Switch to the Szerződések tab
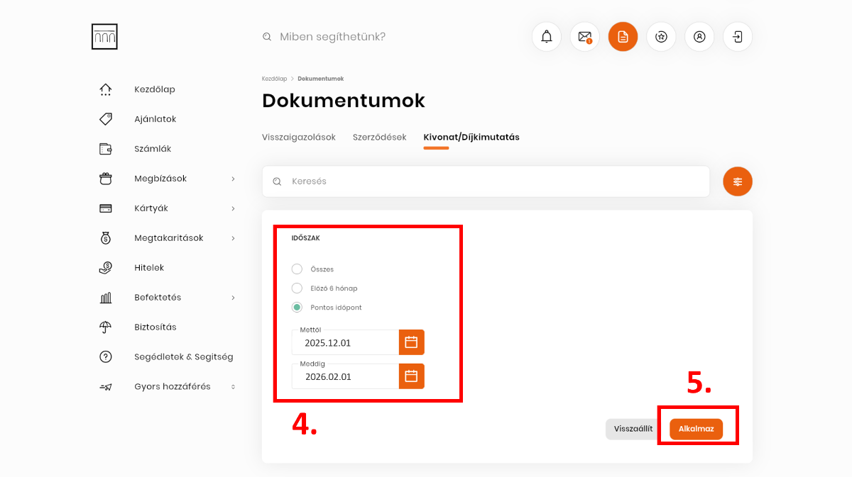 coord(380,138)
